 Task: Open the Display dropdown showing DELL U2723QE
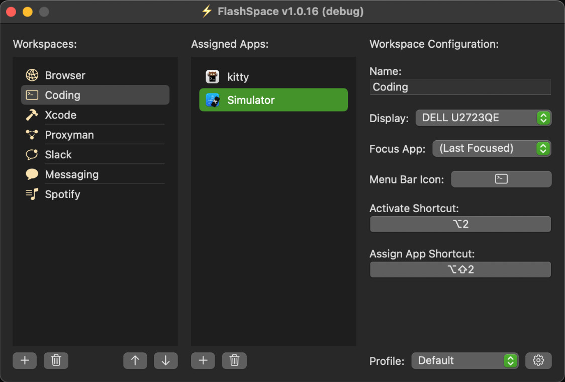click(x=483, y=118)
